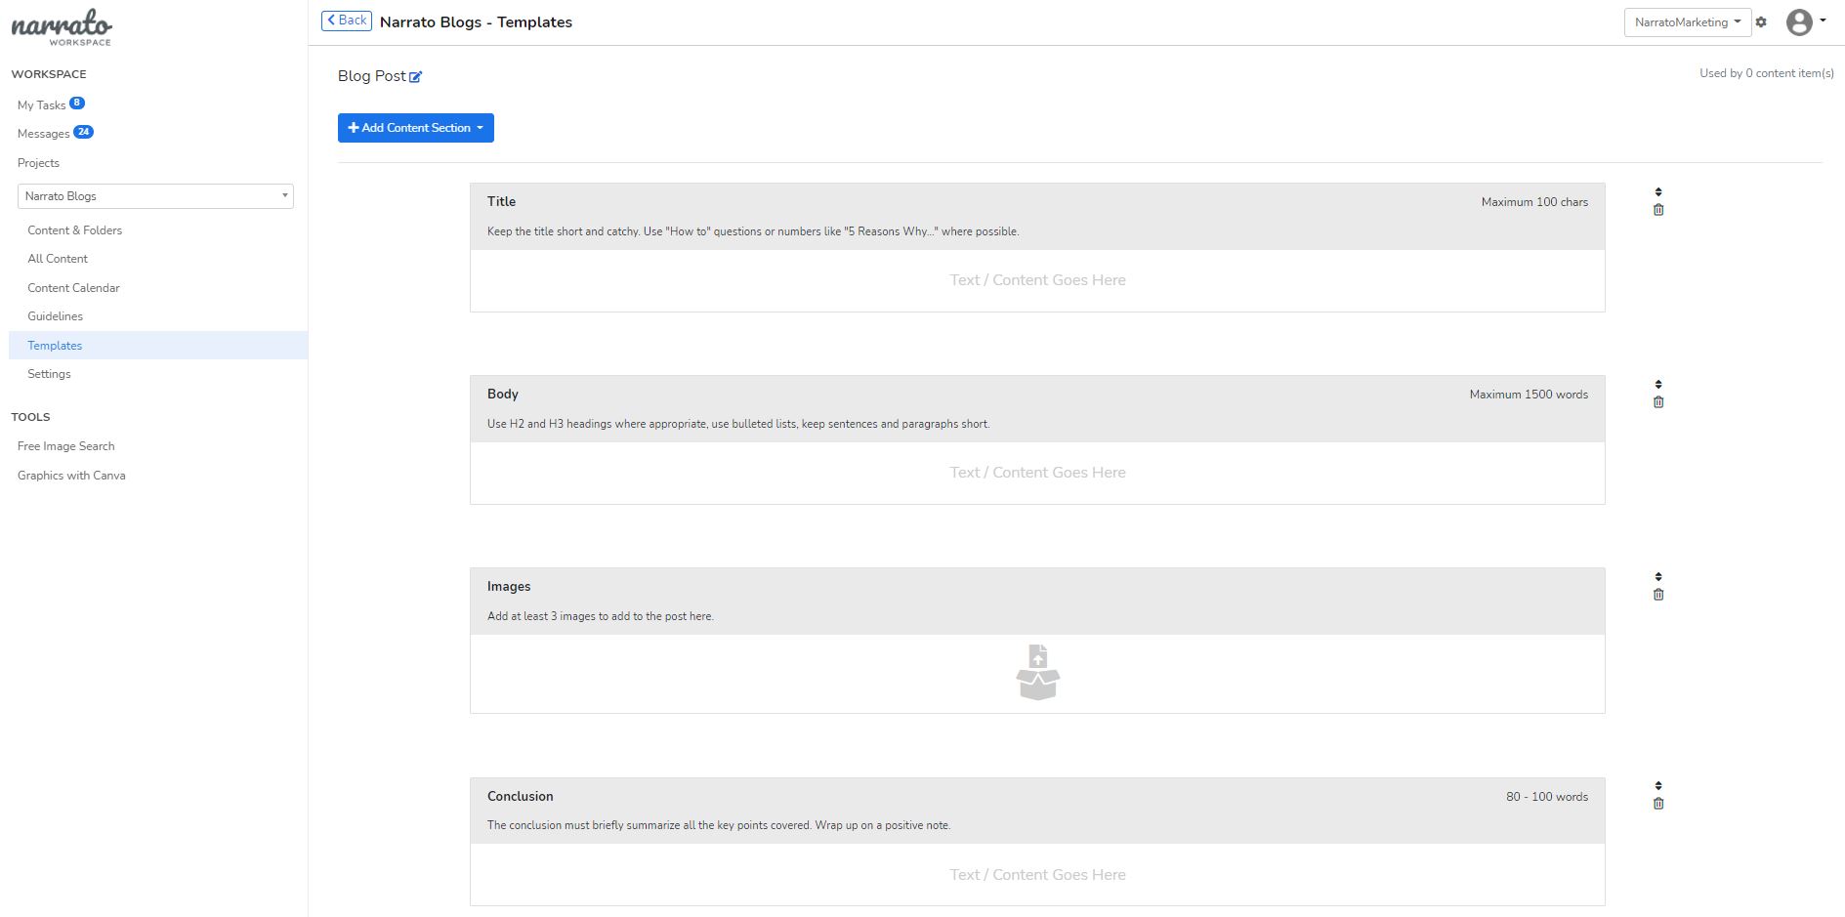Open workspace settings gear icon
The height and width of the screenshot is (917, 1845).
[x=1761, y=21]
